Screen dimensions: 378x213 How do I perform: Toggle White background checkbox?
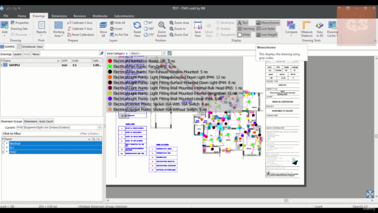244,35
